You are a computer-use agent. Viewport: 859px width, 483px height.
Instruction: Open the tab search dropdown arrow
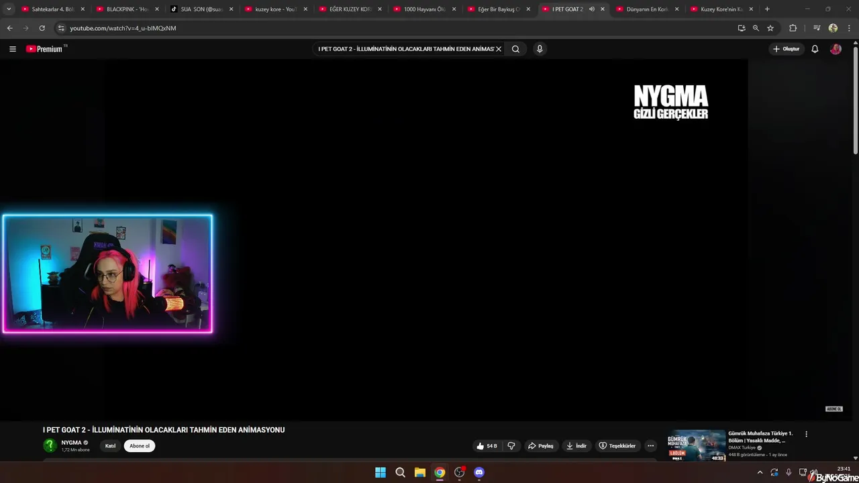(9, 9)
